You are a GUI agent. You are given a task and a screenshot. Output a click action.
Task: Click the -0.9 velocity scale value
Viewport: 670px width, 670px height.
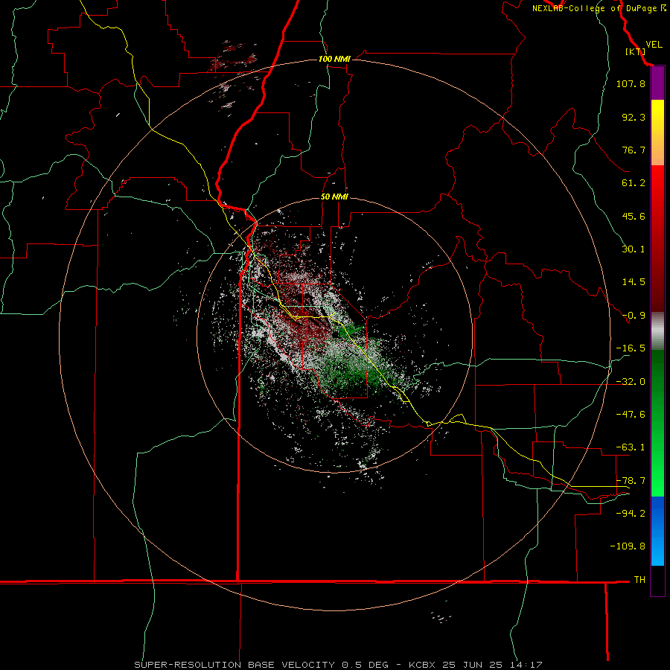coord(634,316)
